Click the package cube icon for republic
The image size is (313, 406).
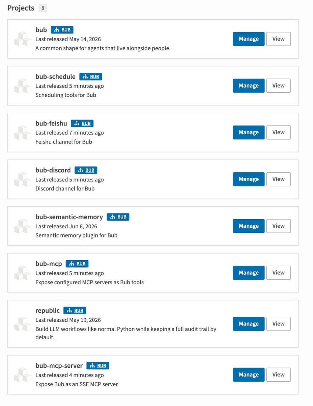click(23, 324)
